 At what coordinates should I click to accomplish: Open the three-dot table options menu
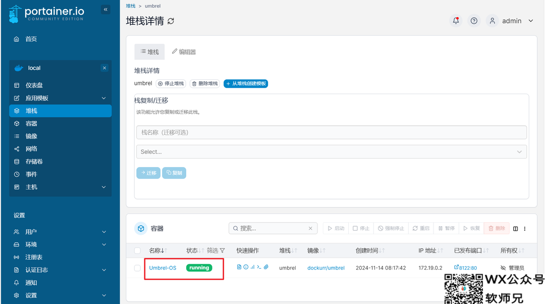pyautogui.click(x=525, y=229)
